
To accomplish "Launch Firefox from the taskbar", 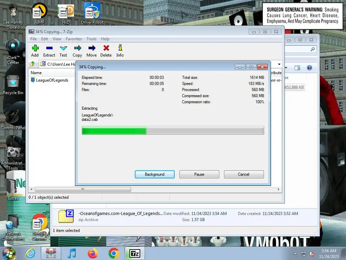I will point(93,253).
